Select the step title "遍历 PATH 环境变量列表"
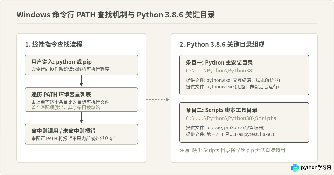 (61, 95)
